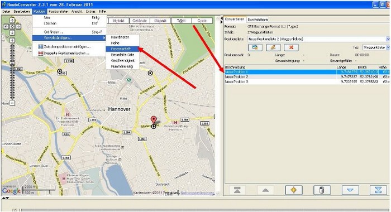The height and width of the screenshot is (212, 391).
Task: Choose Postanschrift in the submenu
Action: coord(122,49)
